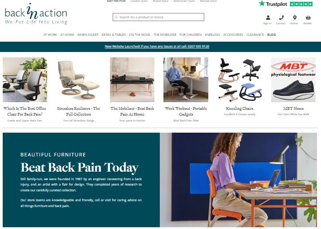Open the Stressless Recliners recliner thumbnail

tap(79, 80)
